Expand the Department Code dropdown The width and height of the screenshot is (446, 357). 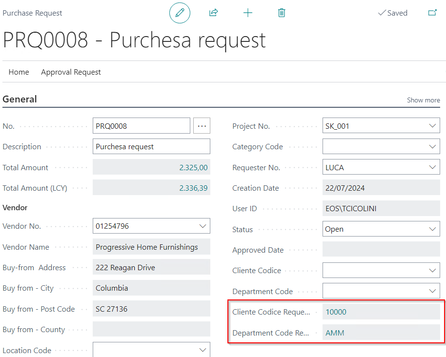point(432,291)
